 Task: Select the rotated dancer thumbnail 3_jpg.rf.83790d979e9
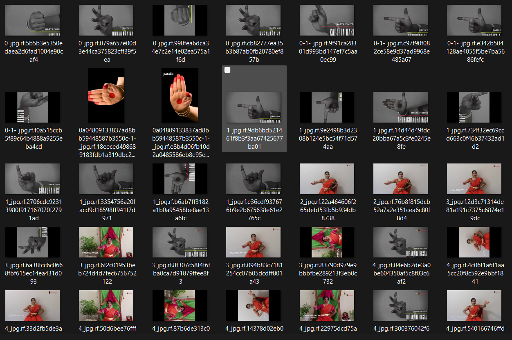327,242
